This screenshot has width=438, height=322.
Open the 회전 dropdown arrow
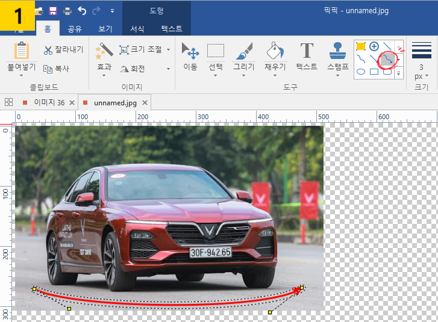point(169,69)
